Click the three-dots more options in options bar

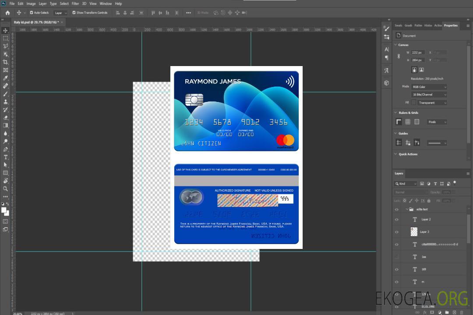[x=188, y=13]
